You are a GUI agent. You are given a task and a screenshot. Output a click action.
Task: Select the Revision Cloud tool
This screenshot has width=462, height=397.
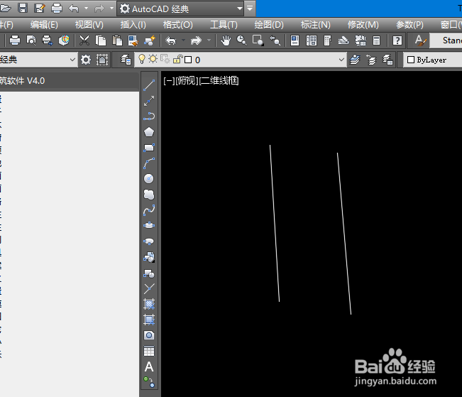pyautogui.click(x=149, y=195)
